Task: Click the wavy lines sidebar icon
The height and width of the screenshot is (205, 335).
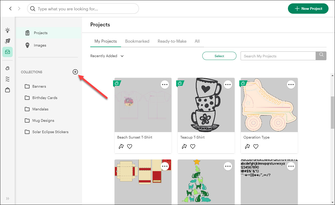Action: (x=8, y=79)
